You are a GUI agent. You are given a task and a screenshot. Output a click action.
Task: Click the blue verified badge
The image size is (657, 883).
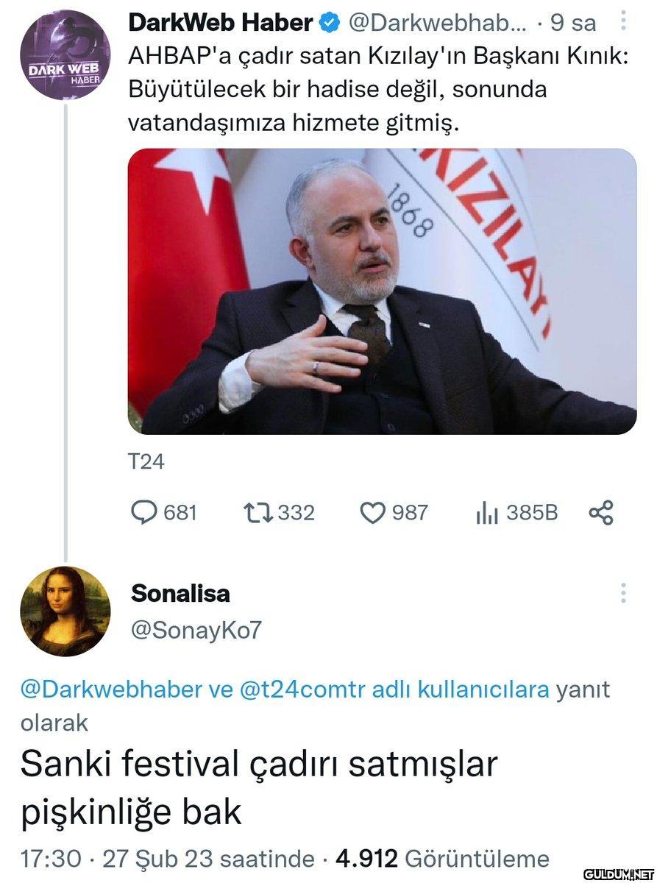(330, 24)
